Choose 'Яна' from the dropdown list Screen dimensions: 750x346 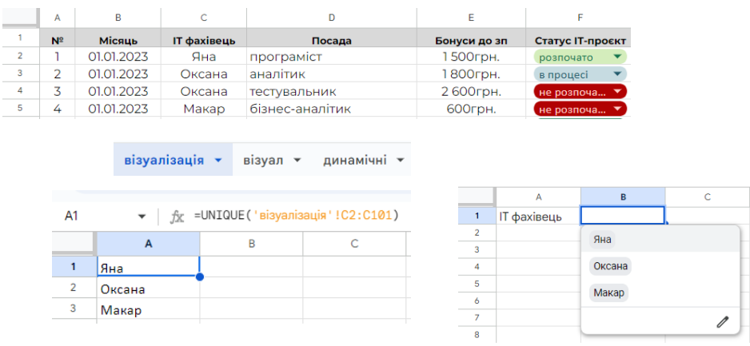(603, 239)
